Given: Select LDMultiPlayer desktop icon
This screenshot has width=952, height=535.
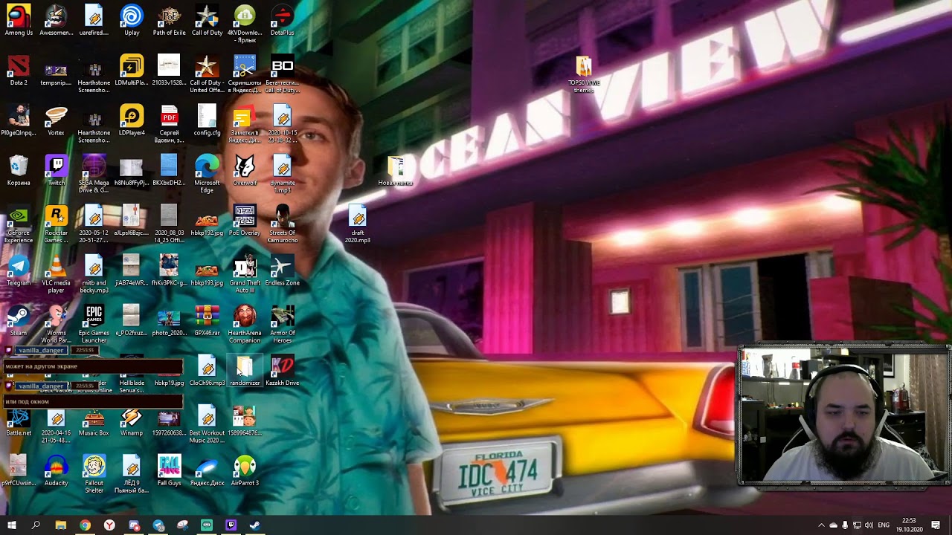Looking at the screenshot, I should click(132, 71).
